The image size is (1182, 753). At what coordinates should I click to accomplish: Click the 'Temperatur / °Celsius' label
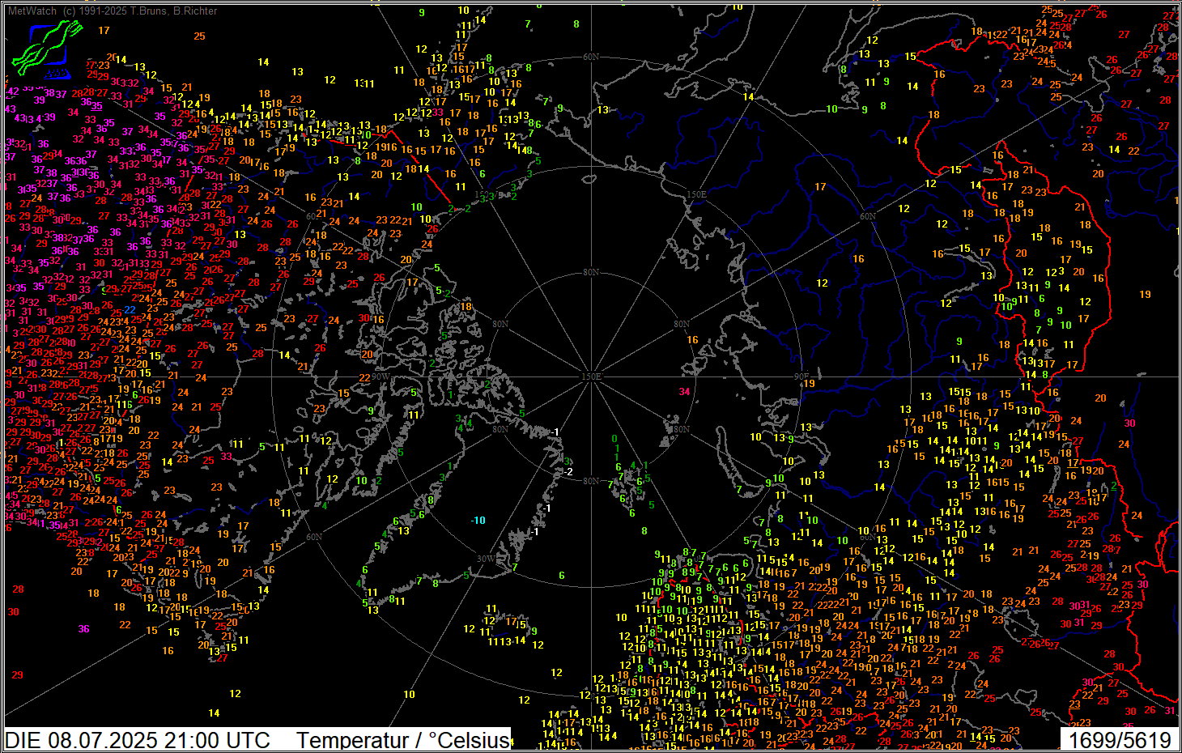(x=403, y=740)
